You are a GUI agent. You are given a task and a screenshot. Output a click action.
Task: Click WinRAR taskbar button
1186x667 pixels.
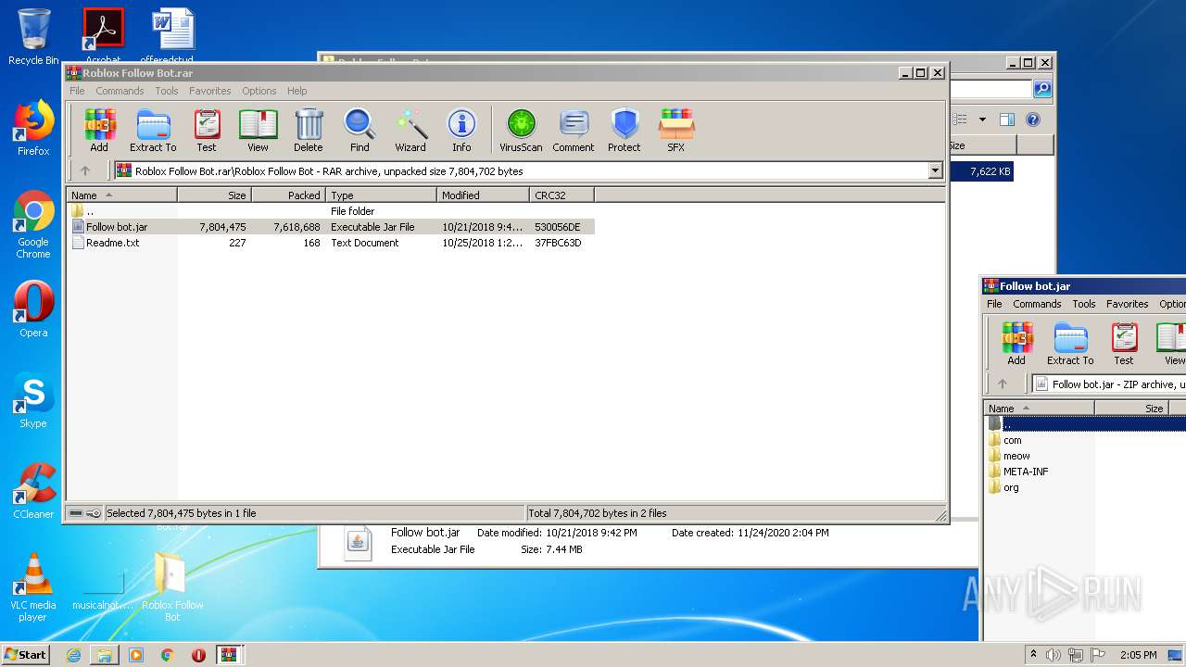(x=230, y=655)
